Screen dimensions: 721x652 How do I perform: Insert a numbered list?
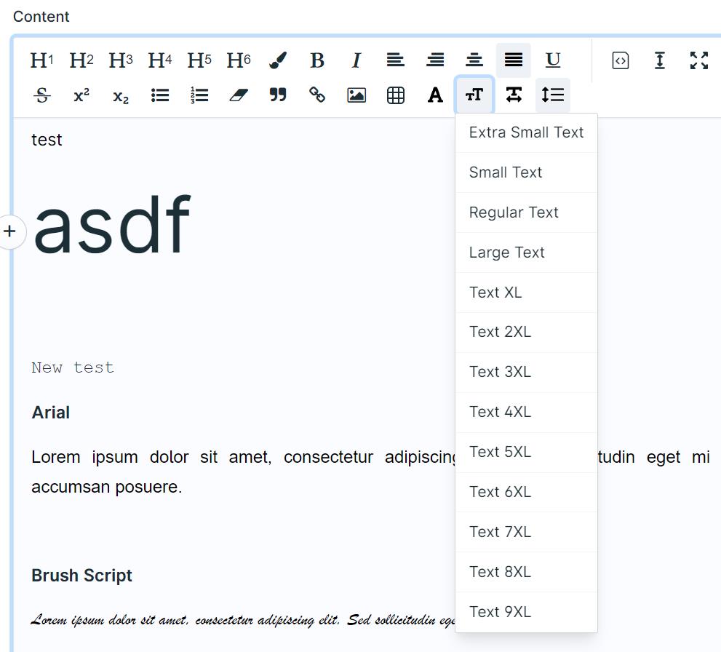(x=199, y=95)
